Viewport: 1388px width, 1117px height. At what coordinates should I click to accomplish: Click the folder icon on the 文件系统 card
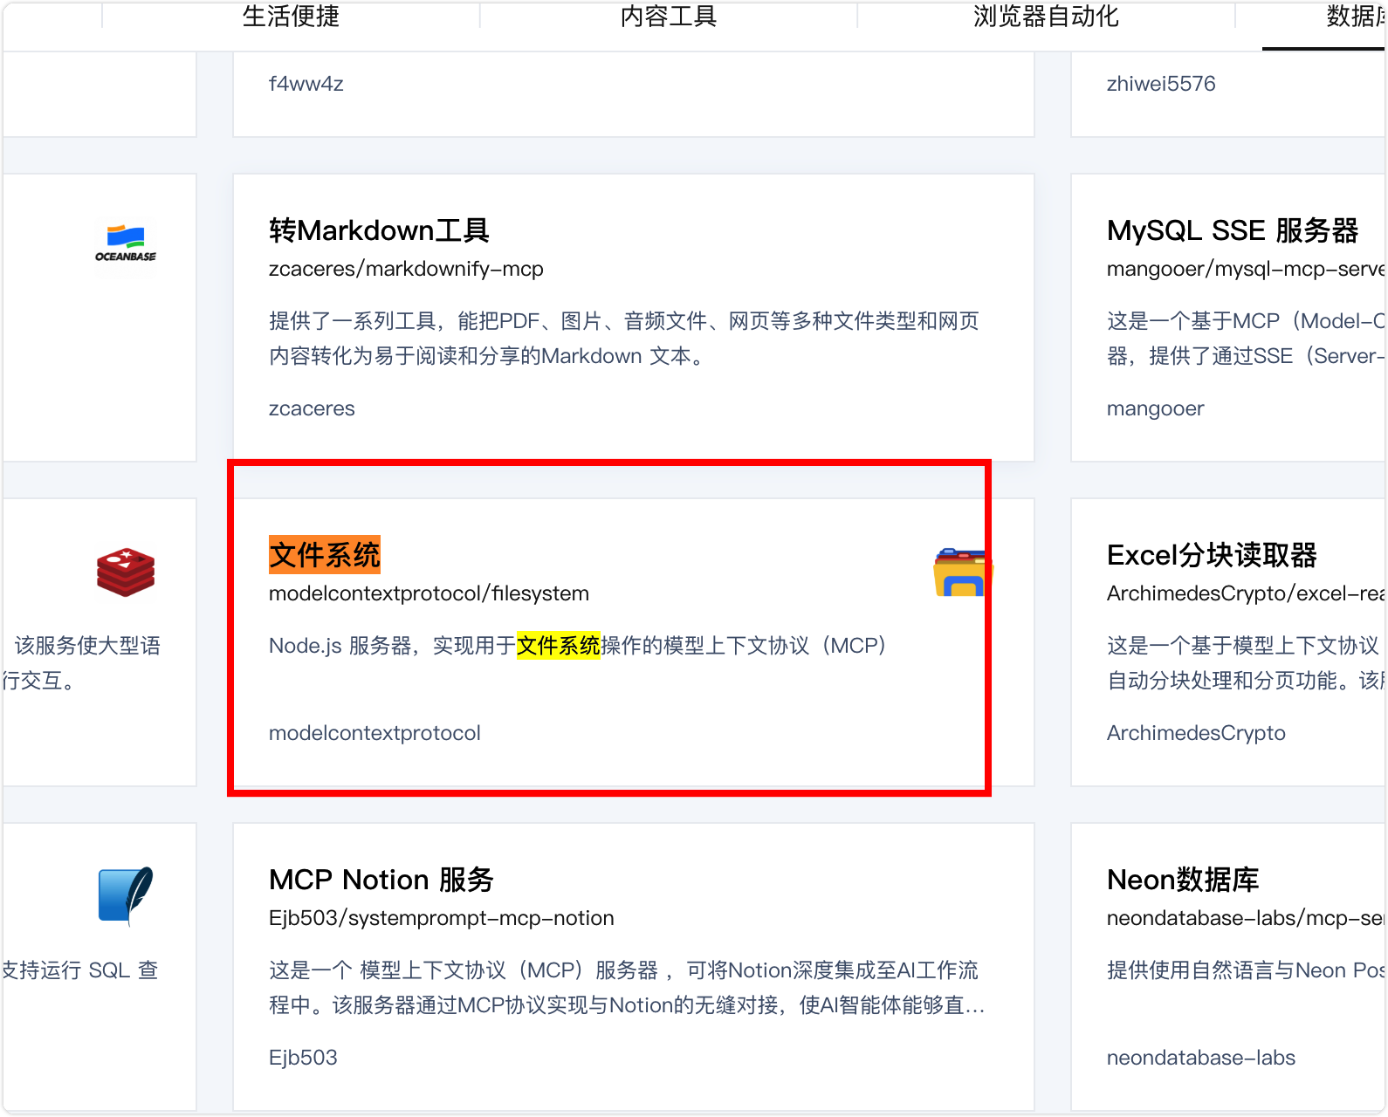963,573
